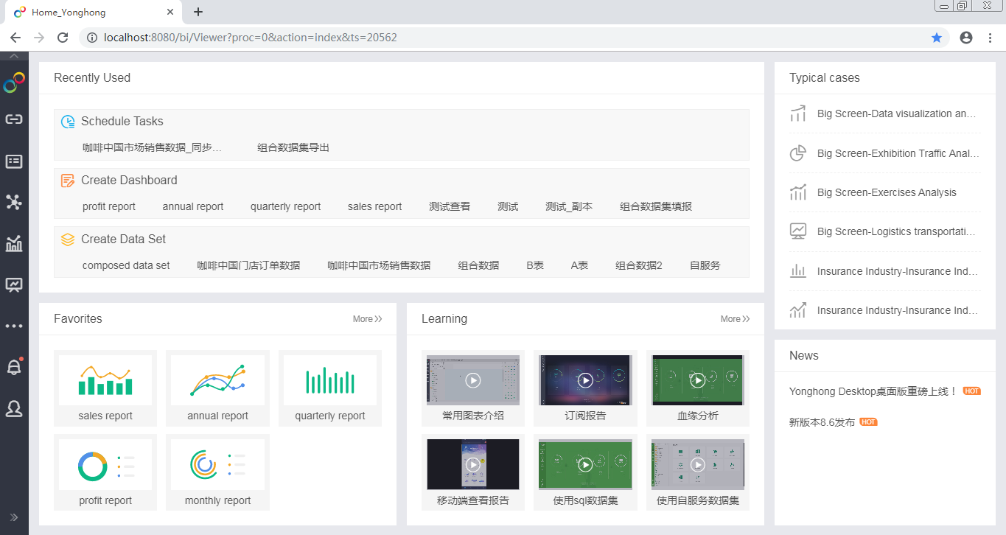
Task: Open a new browser tab
Action: coord(198,12)
